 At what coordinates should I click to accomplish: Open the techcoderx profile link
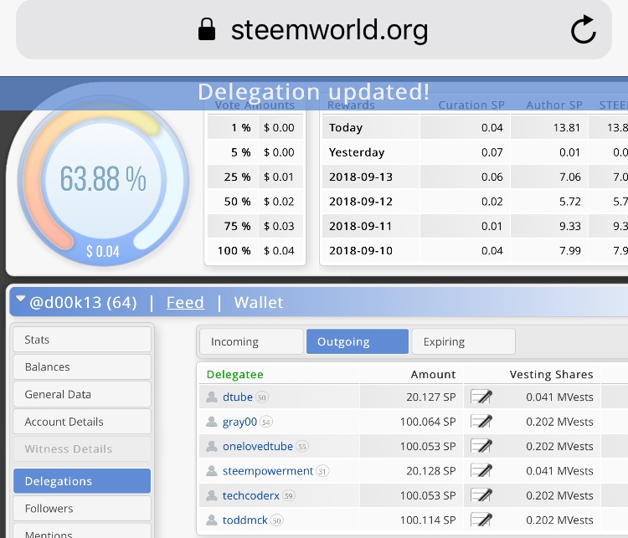click(x=250, y=495)
